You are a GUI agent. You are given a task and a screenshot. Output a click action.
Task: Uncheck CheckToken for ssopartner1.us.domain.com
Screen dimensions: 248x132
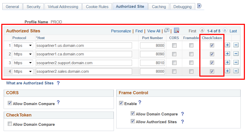click(212, 46)
